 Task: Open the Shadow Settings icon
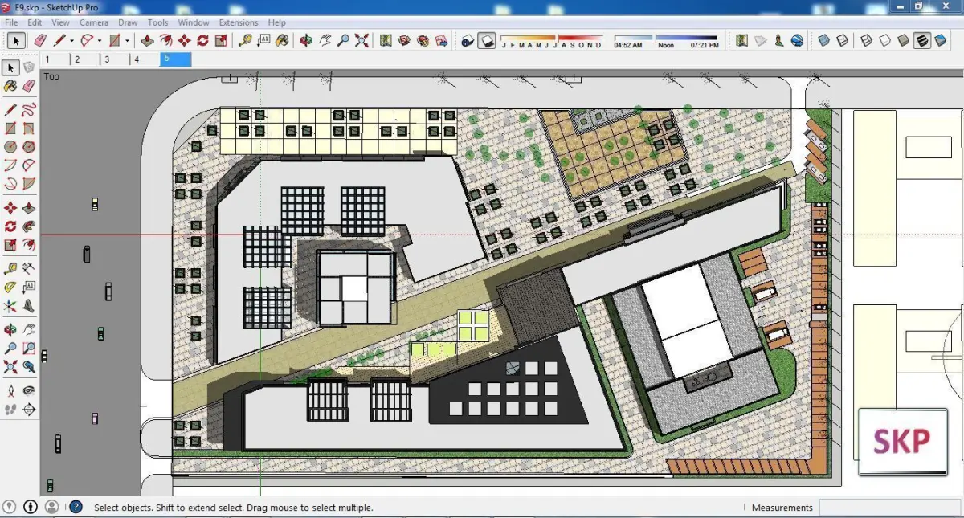[x=467, y=40]
